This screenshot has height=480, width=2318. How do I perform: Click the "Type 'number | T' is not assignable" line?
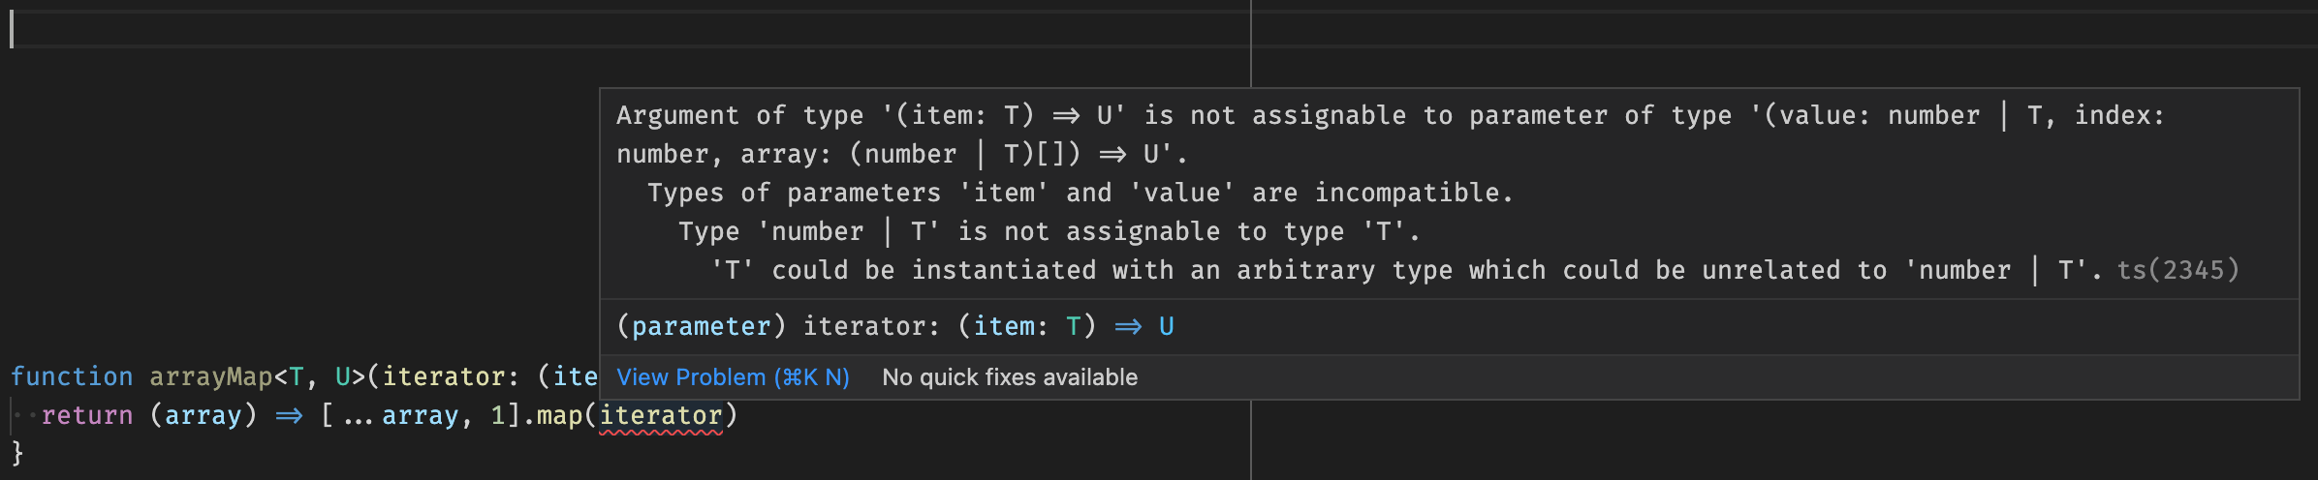1049,231
